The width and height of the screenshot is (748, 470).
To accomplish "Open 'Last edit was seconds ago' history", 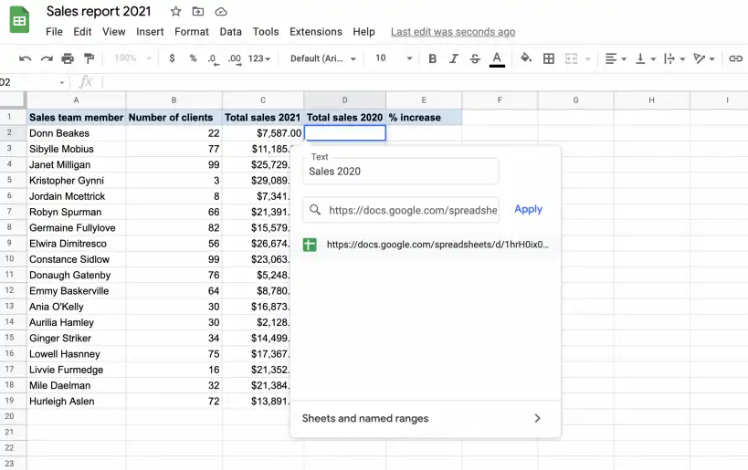I will pyautogui.click(x=453, y=32).
